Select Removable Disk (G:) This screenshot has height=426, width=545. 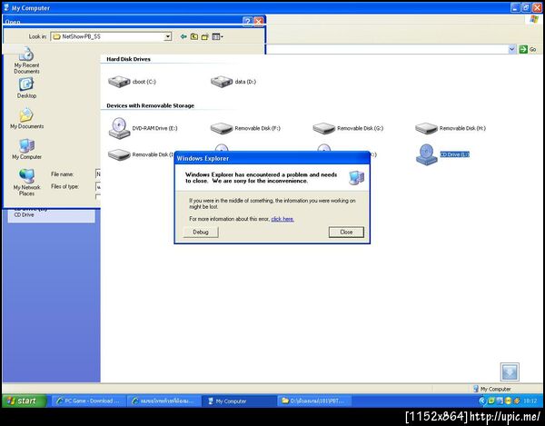pyautogui.click(x=348, y=128)
